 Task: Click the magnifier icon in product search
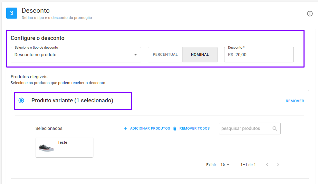click(x=275, y=129)
